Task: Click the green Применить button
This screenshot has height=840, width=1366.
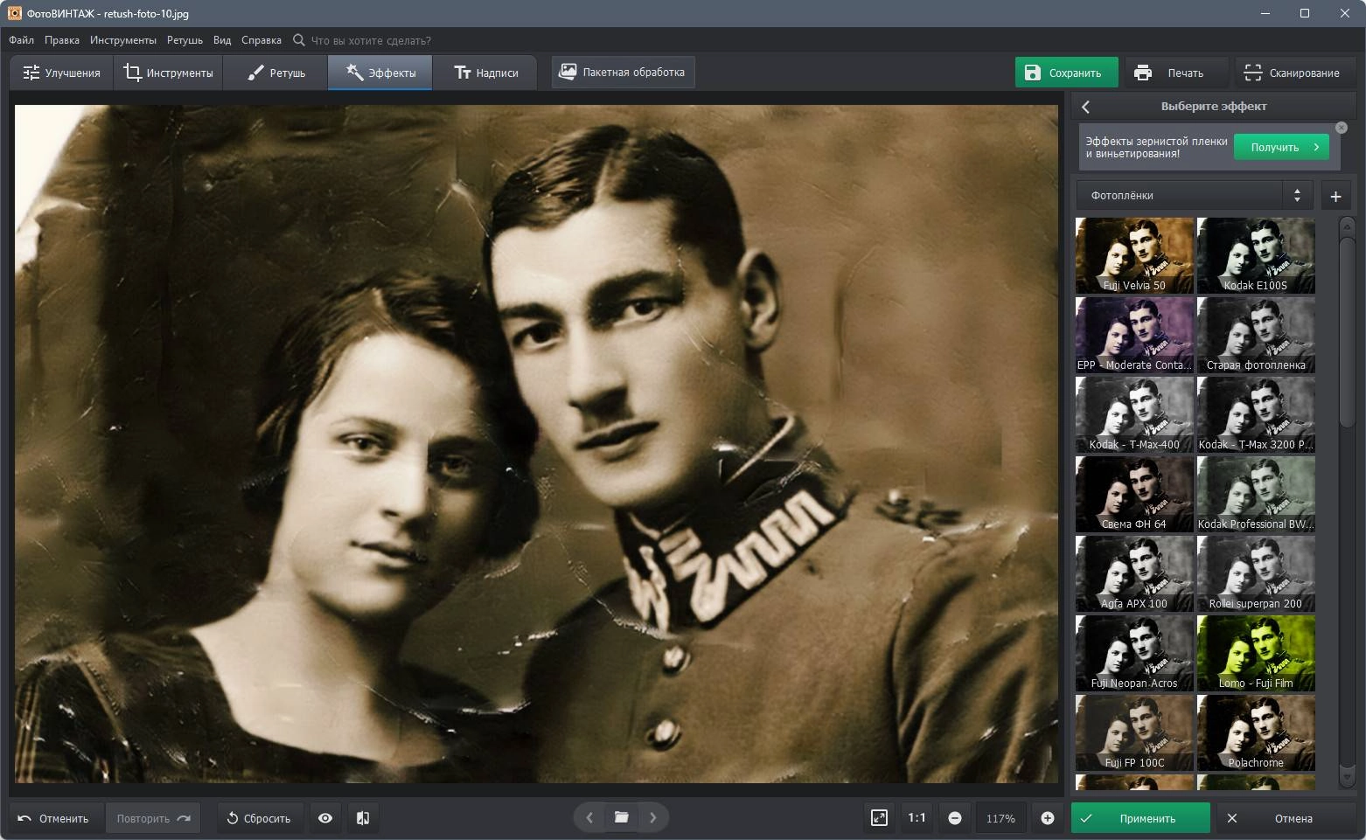Action: [1140, 818]
